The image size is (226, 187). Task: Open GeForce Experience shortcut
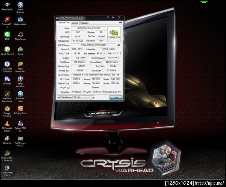click(7, 97)
